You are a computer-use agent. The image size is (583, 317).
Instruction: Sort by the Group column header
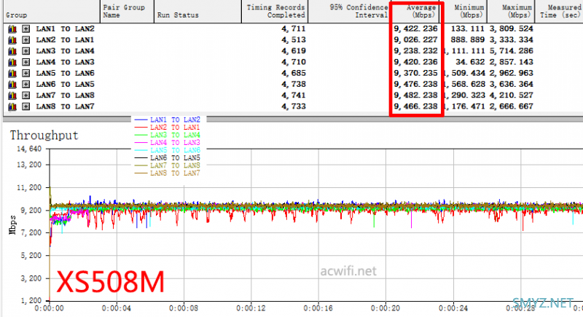coord(51,12)
